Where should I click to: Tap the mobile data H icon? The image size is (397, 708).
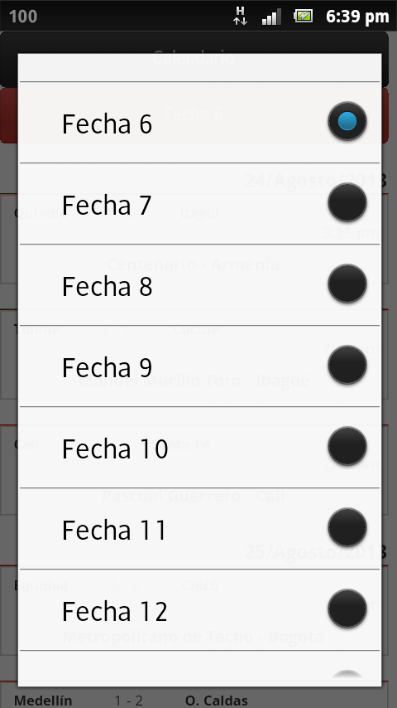pos(240,16)
